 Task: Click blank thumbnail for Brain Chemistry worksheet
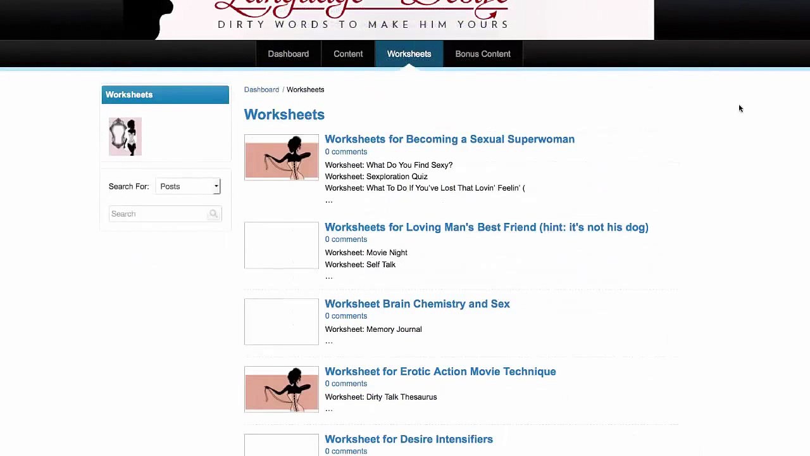282,322
